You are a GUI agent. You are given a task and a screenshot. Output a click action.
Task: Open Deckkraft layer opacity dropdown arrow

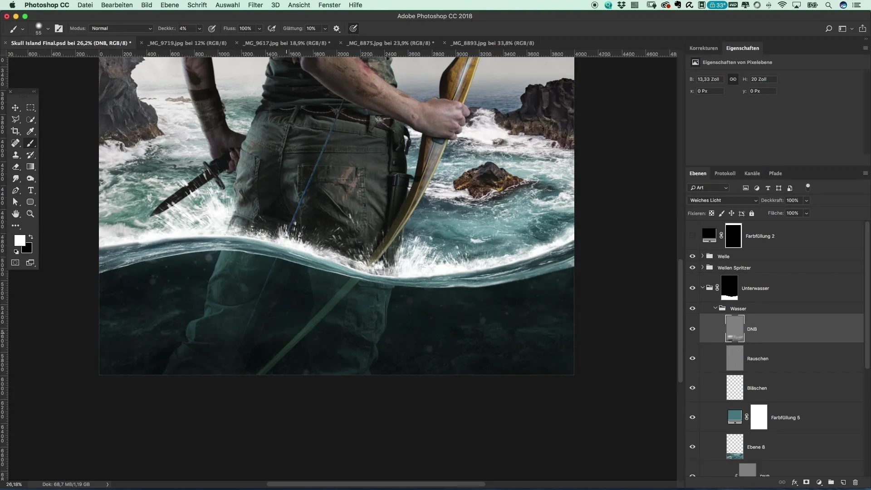[807, 201]
